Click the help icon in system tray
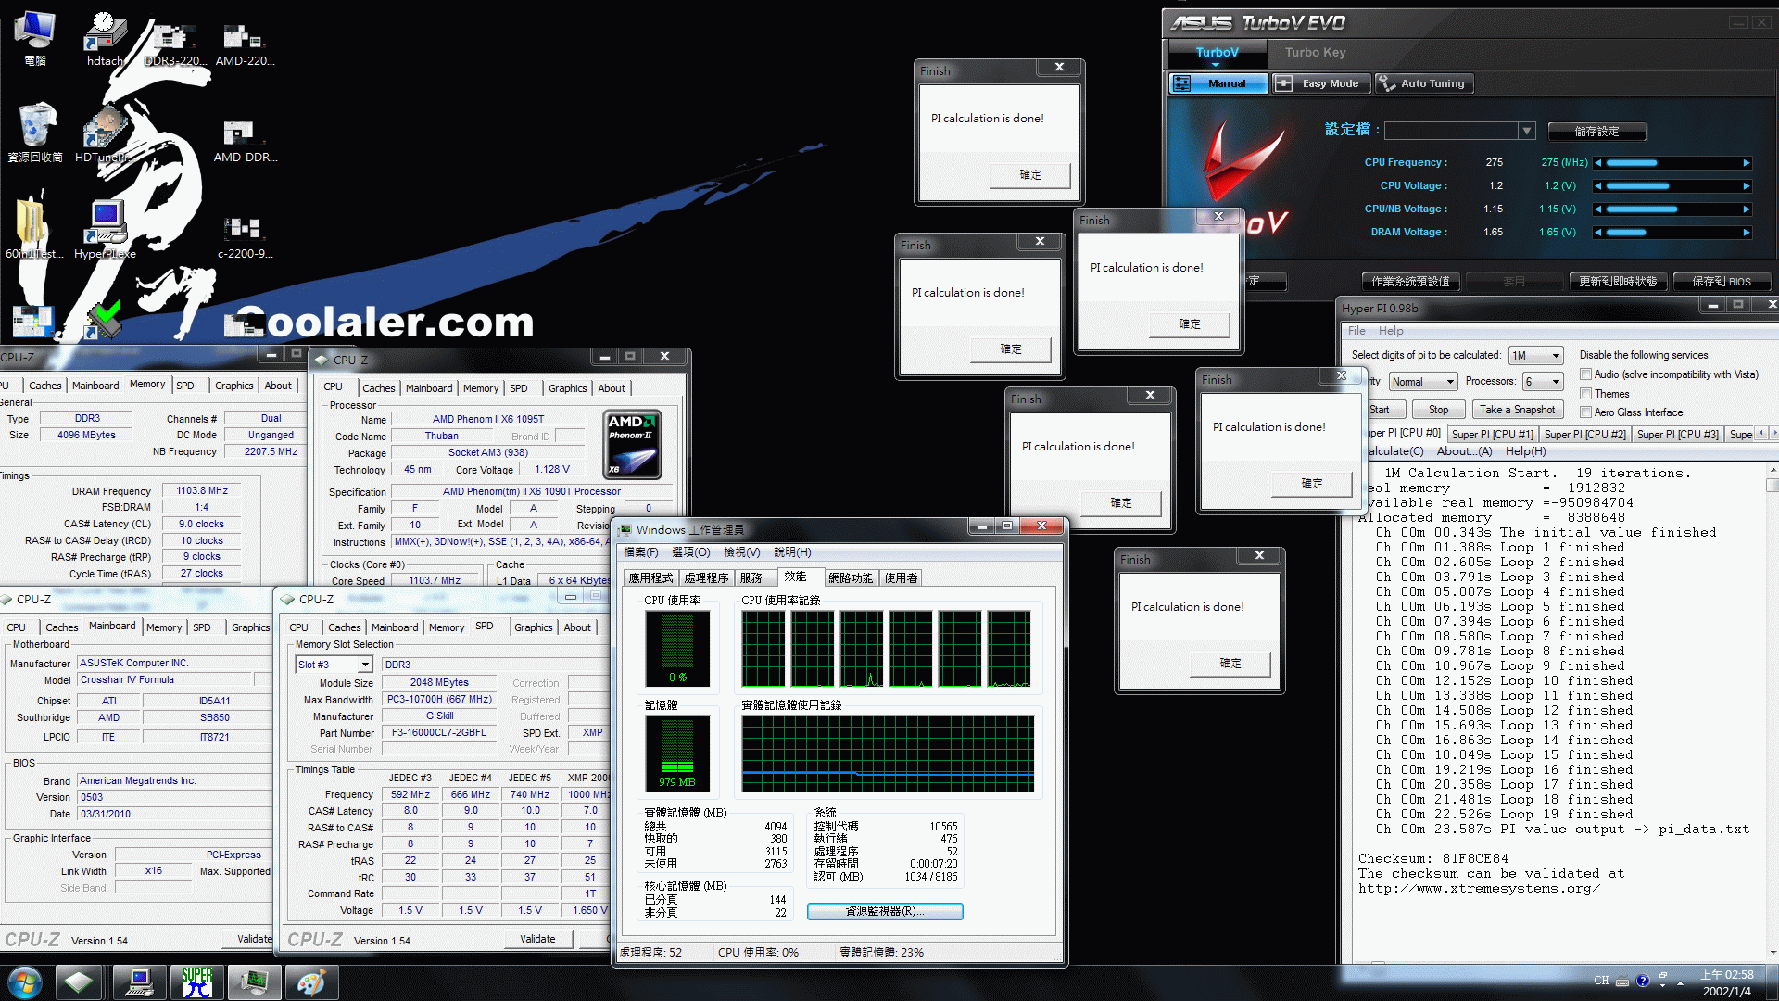1779x1001 pixels. [1643, 981]
